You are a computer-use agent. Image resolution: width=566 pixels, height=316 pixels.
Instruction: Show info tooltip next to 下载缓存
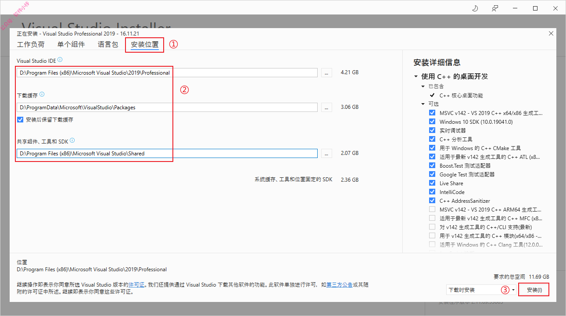pyautogui.click(x=42, y=94)
